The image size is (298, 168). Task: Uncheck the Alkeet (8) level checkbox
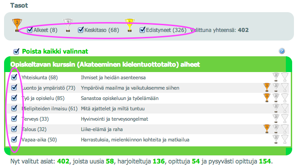click(30, 30)
